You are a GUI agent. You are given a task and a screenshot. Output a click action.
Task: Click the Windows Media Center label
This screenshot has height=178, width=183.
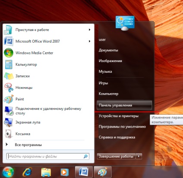[x=34, y=53]
